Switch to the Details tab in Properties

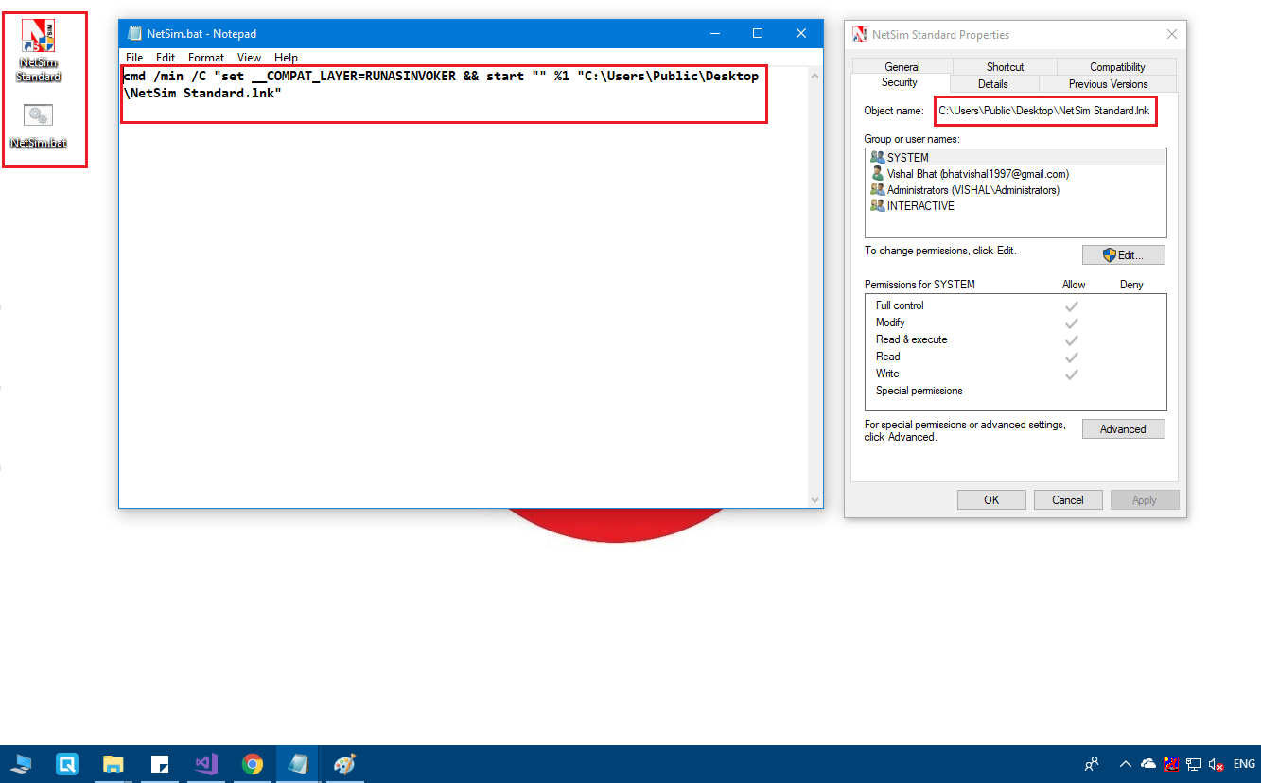click(992, 84)
